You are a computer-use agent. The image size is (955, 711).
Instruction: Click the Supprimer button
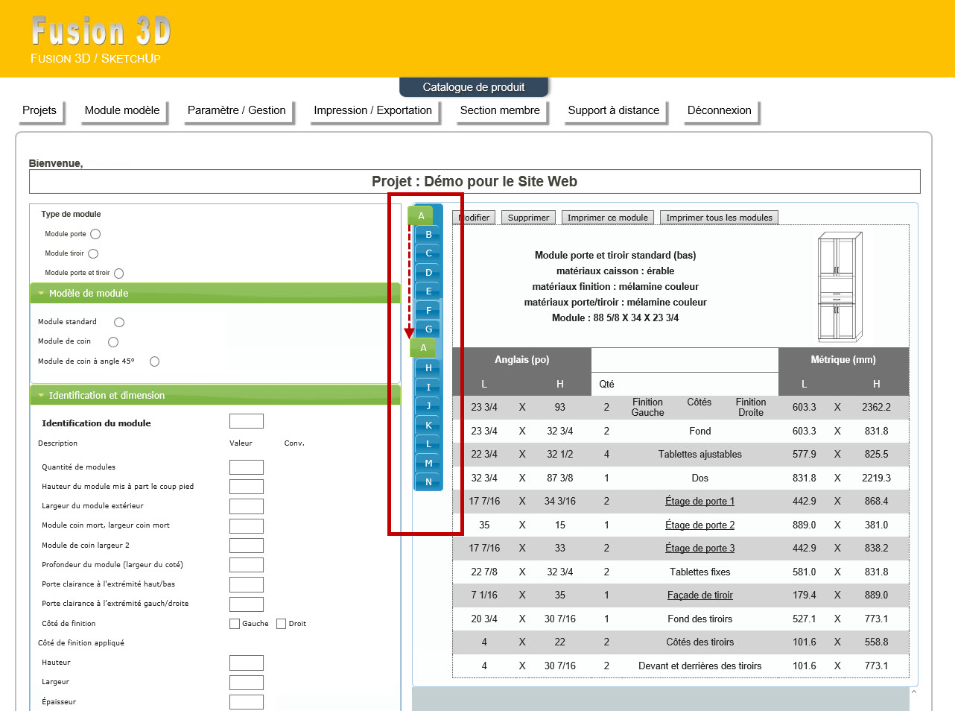(528, 218)
